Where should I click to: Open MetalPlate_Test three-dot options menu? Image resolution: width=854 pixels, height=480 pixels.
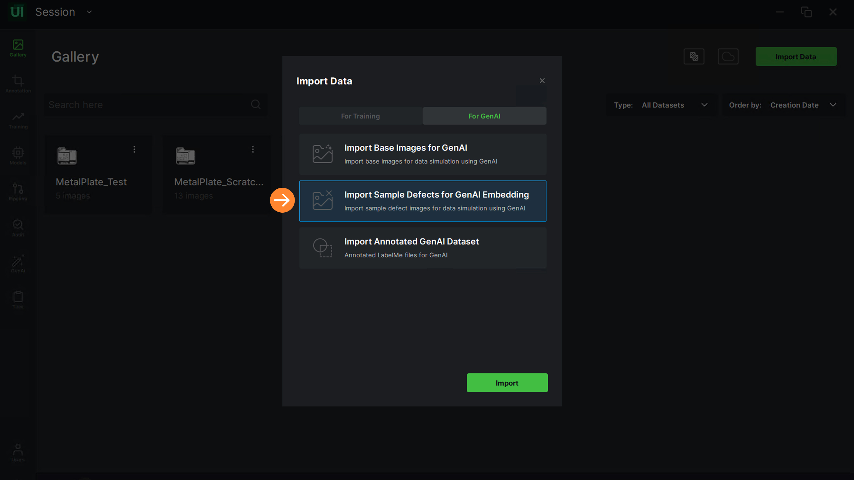point(134,149)
